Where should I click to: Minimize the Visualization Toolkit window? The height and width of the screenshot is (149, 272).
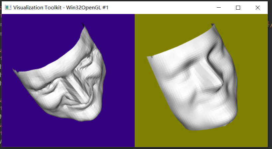tap(219, 8)
